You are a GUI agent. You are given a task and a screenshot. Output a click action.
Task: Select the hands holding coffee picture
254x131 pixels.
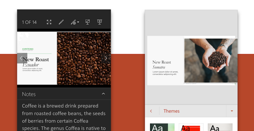(211, 61)
